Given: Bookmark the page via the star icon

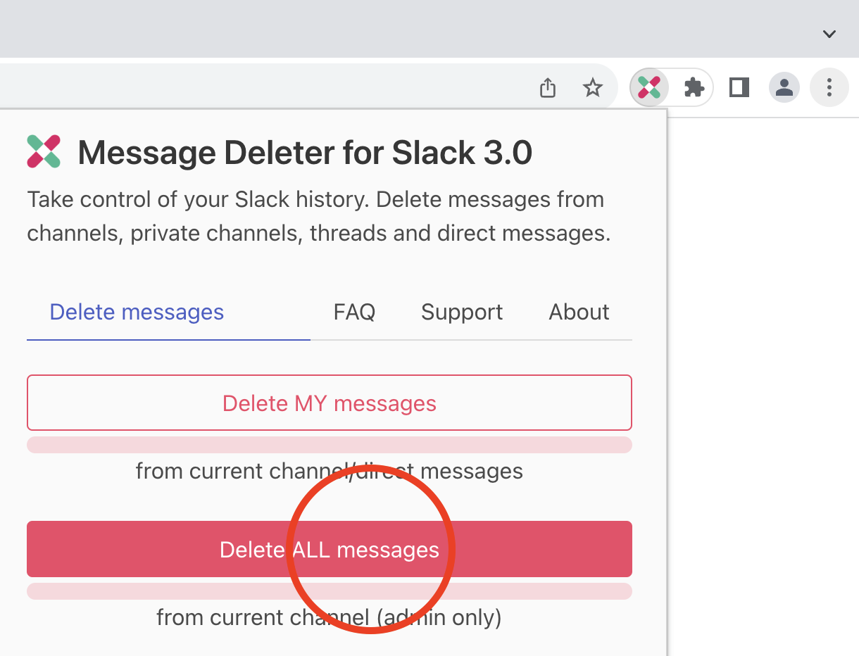Looking at the screenshot, I should [593, 87].
